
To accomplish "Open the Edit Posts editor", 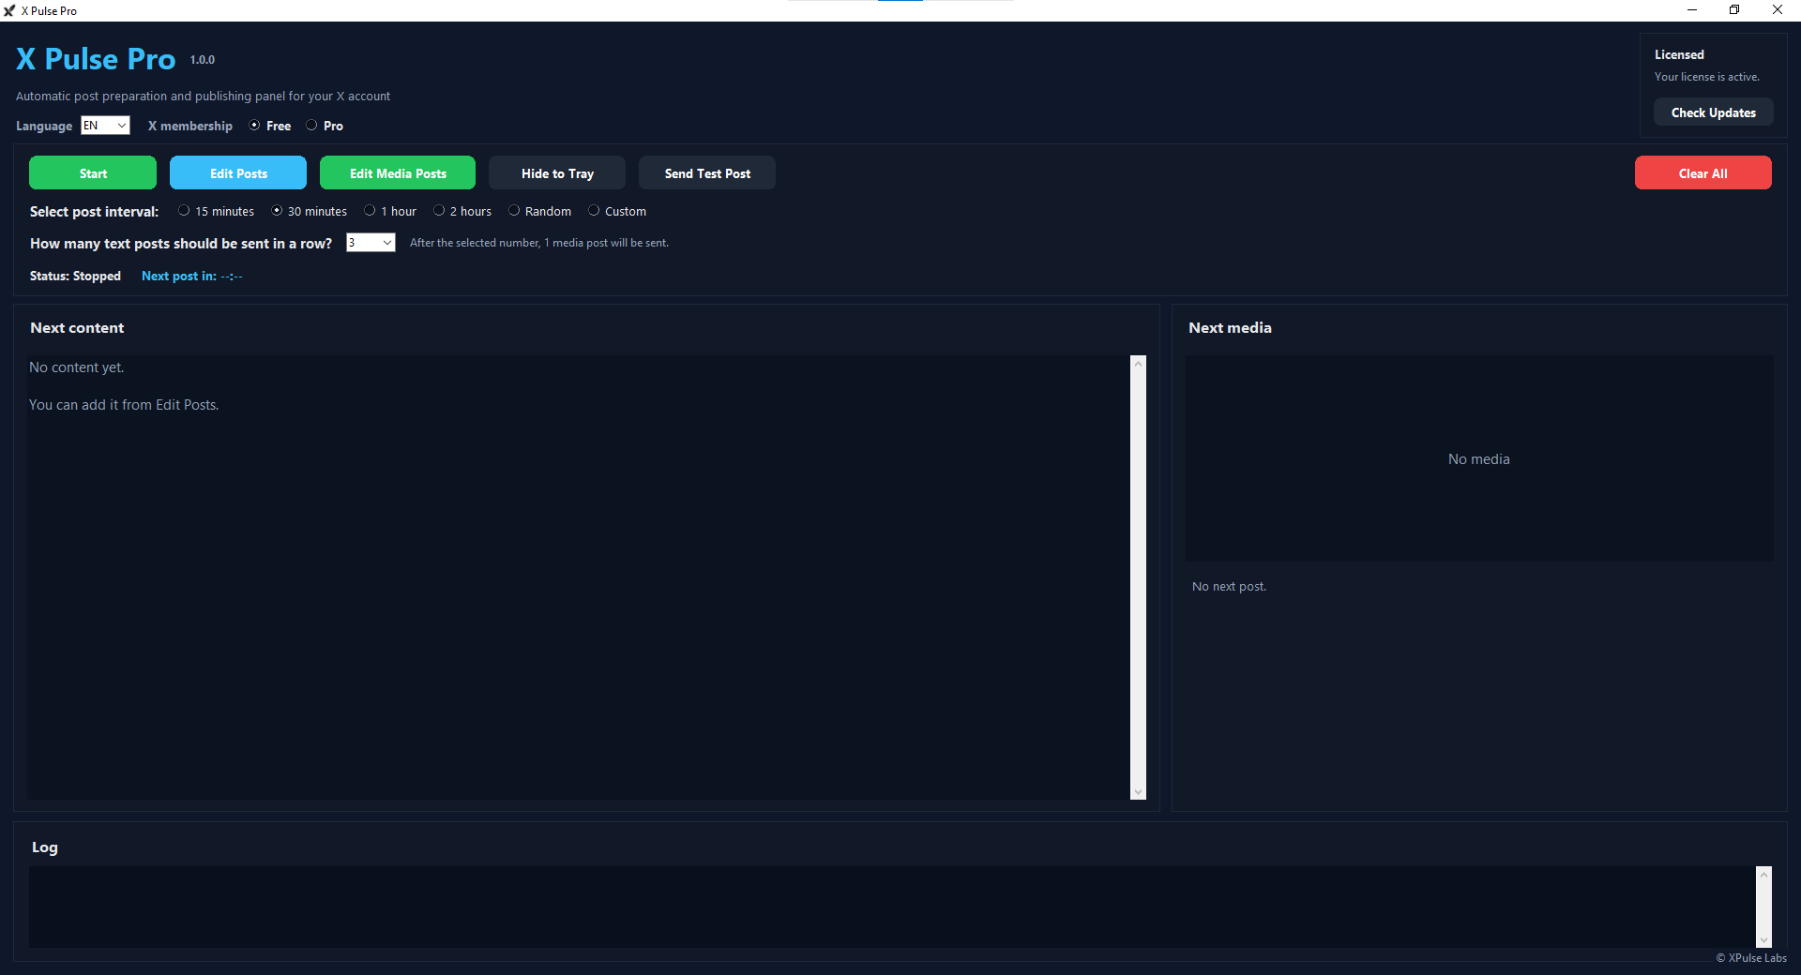I will tap(238, 173).
